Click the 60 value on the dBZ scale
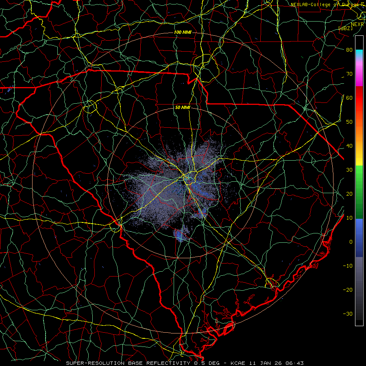This screenshot has width=366, height=366. point(349,98)
